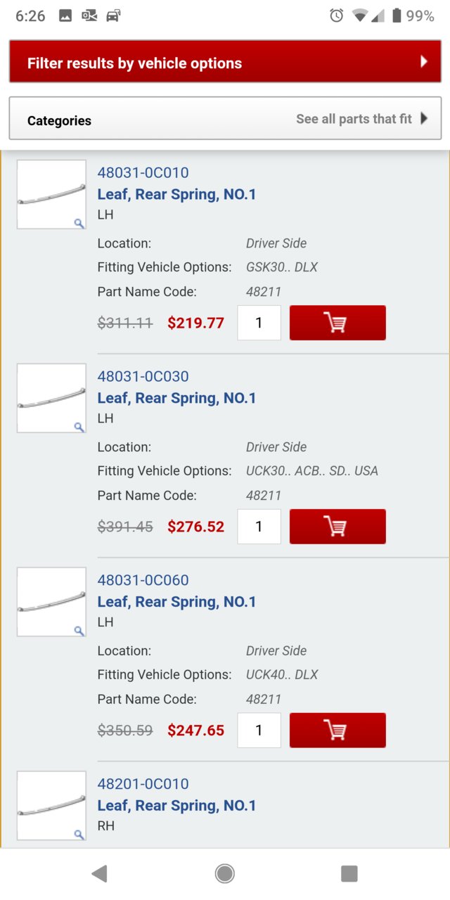Open thumbnail of 48031-0C060 leaf spring
Image resolution: width=450 pixels, height=900 pixels.
(51, 602)
